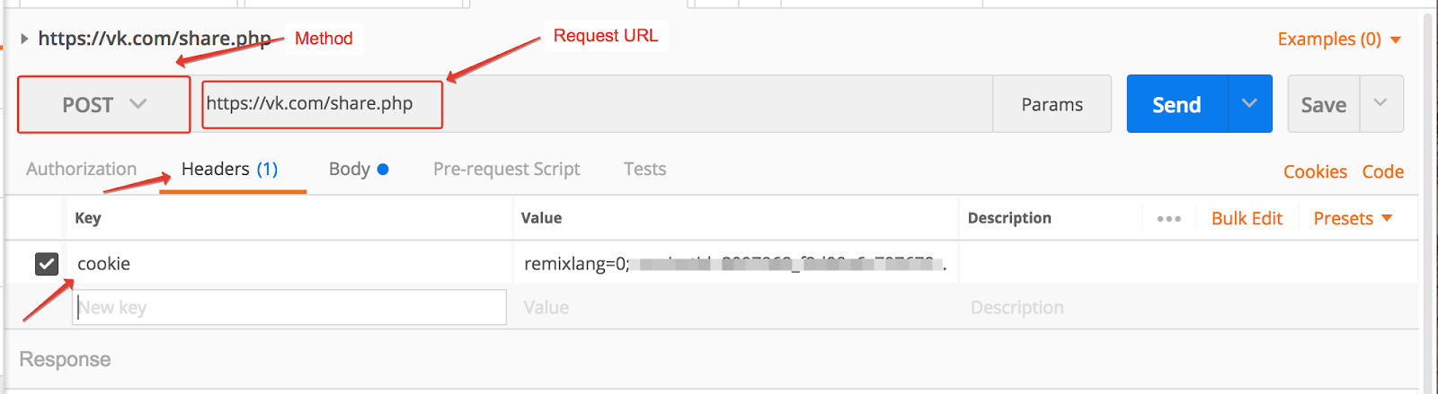Click the three-dots column options icon

point(1168,219)
